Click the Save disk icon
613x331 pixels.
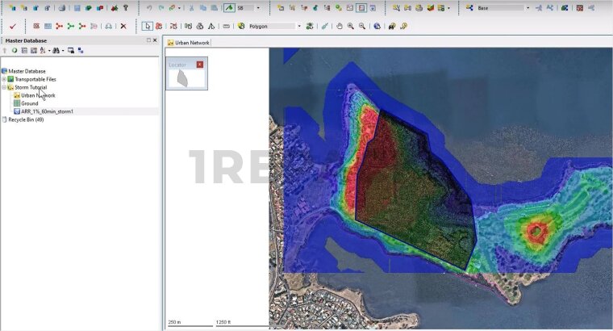point(77,8)
